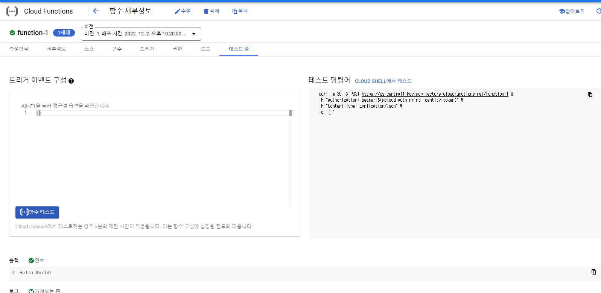Select the 테스트 중 tab

(239, 49)
